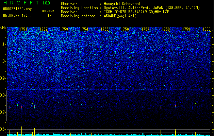Click the version number 1.00

coord(46,3)
